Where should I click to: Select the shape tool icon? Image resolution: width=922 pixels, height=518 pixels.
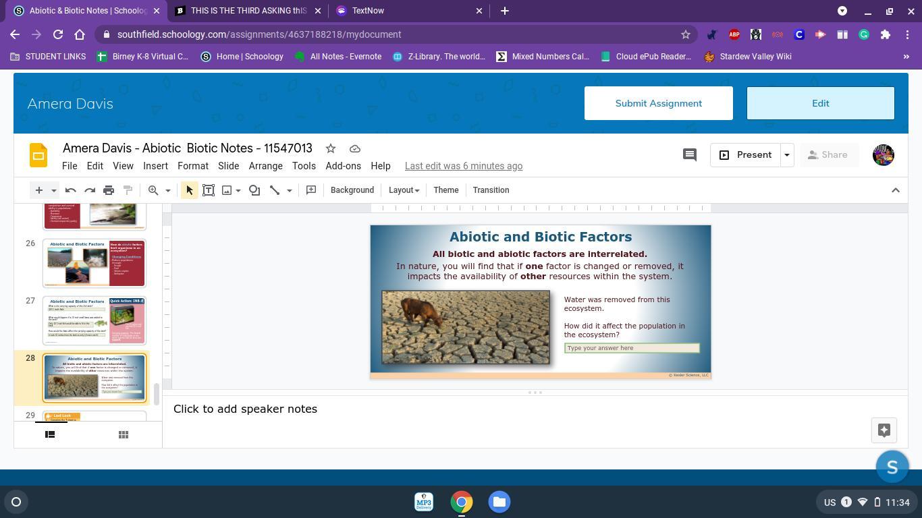pos(254,190)
